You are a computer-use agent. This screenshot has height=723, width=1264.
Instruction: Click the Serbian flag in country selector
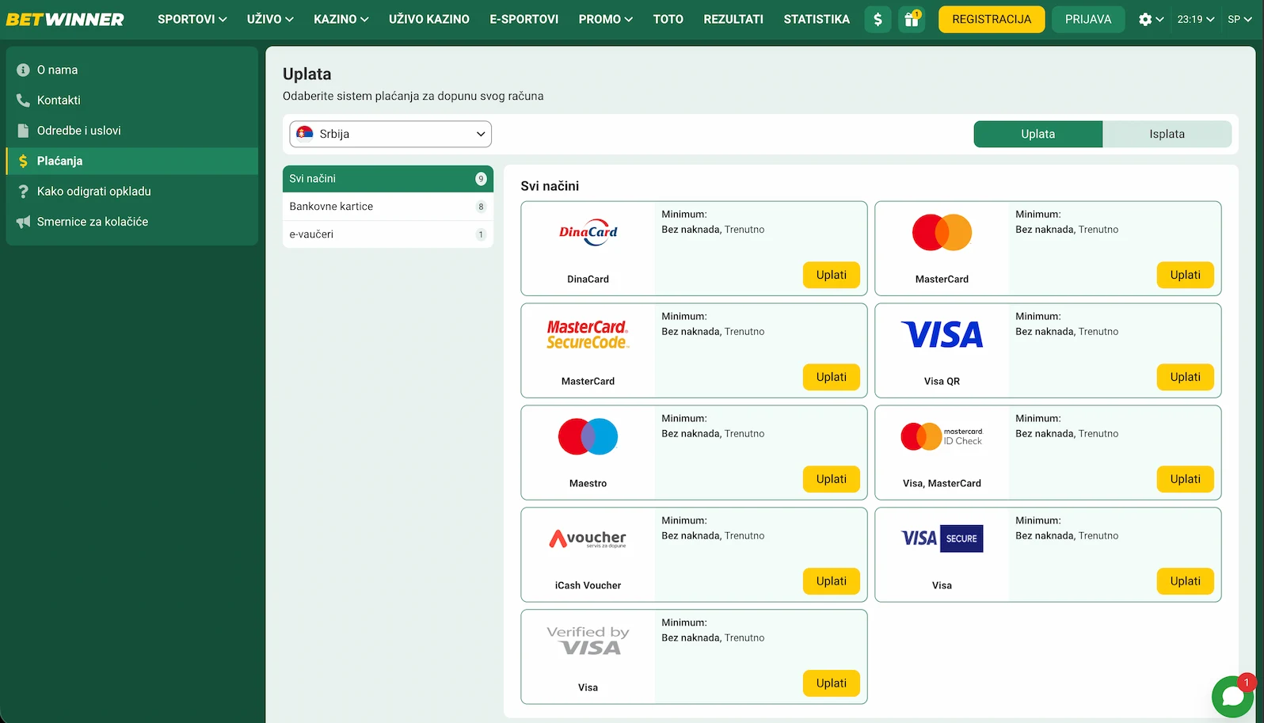[305, 133]
